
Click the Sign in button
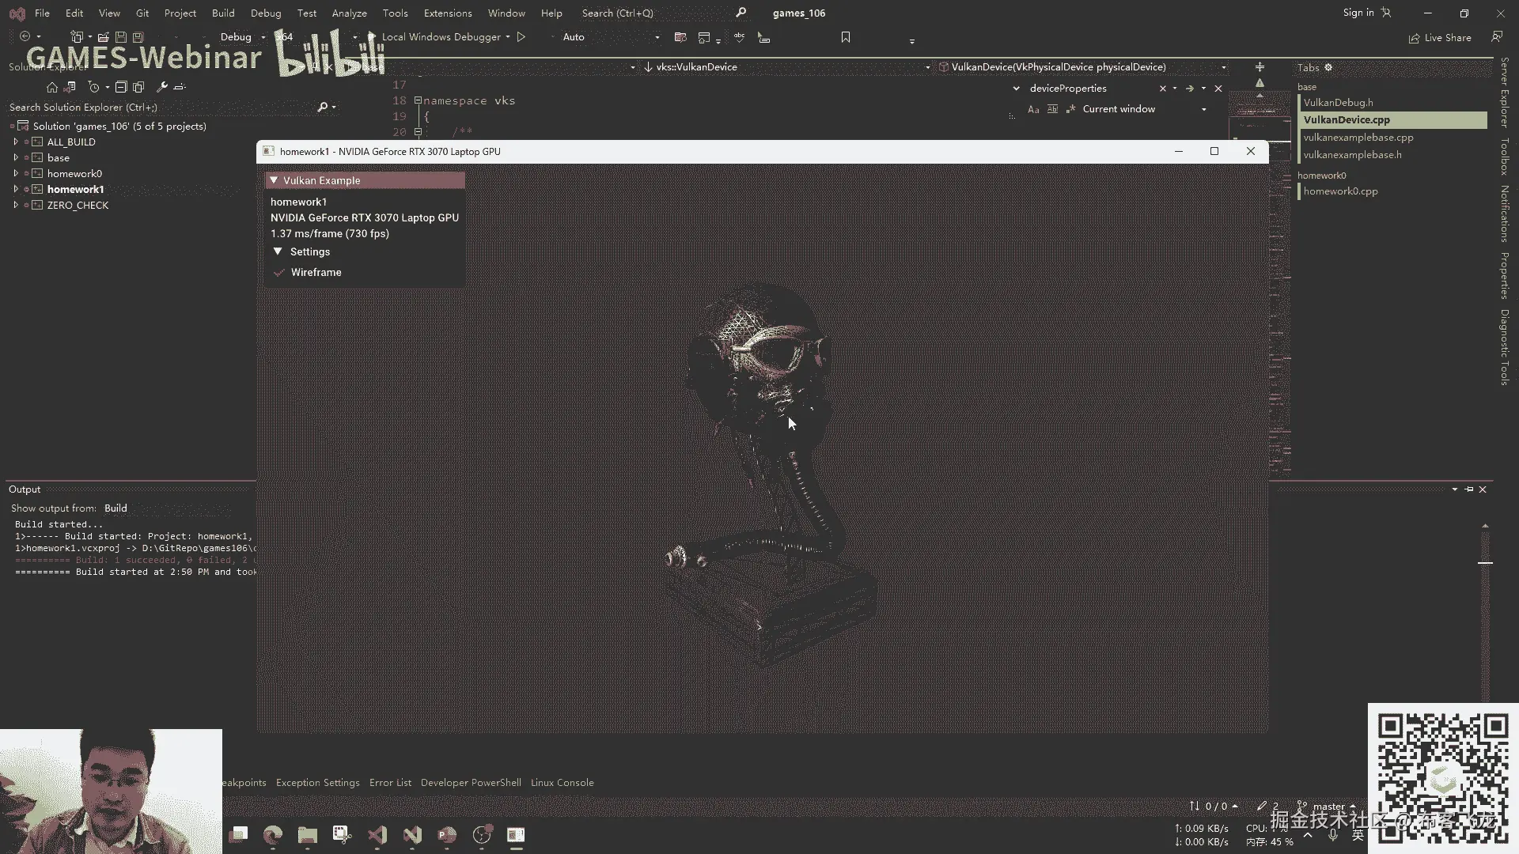tap(1358, 13)
